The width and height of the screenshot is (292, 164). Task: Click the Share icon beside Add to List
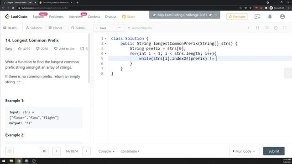tap(82, 49)
